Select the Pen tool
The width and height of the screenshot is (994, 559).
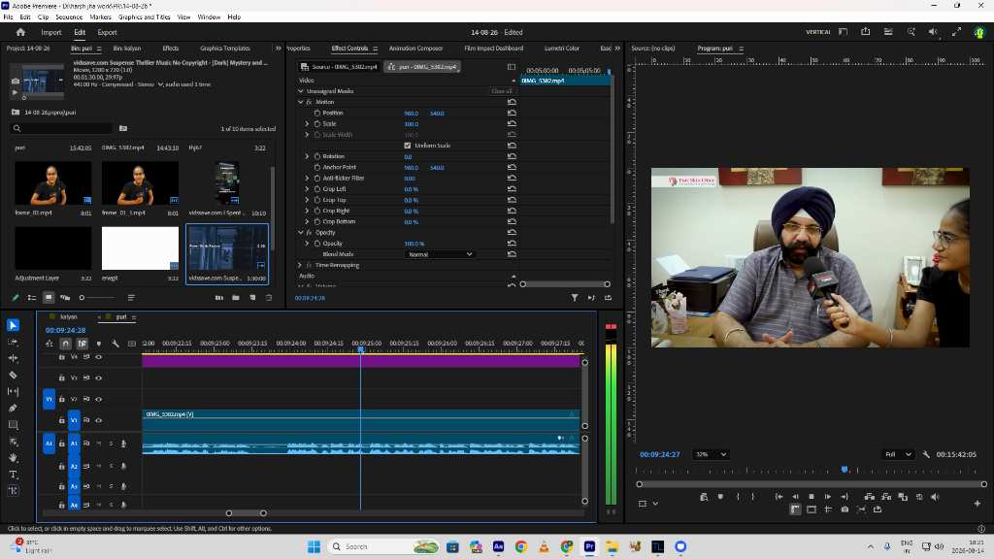[13, 409]
